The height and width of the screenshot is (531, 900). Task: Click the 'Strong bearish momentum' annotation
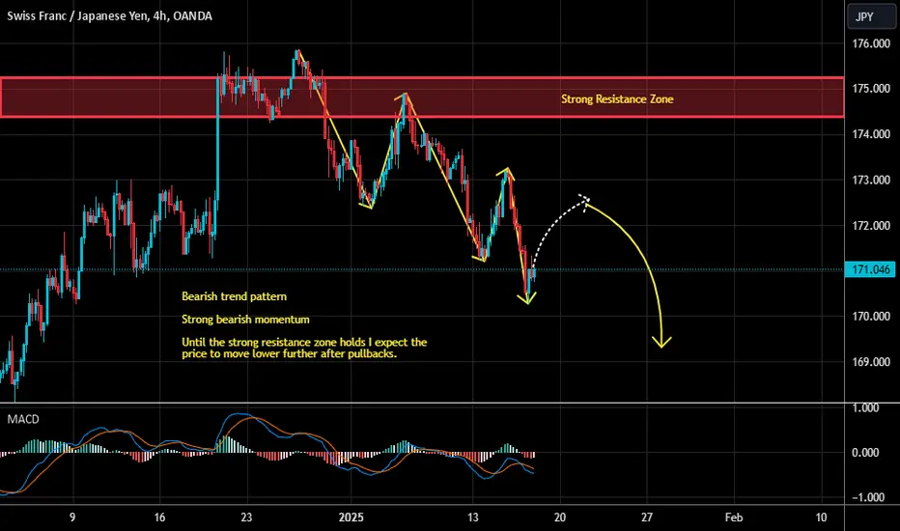[245, 320]
